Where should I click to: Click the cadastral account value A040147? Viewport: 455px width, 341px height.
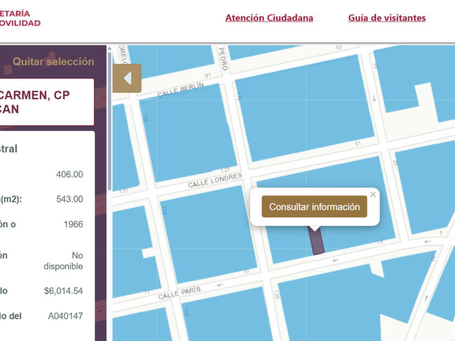click(x=66, y=316)
